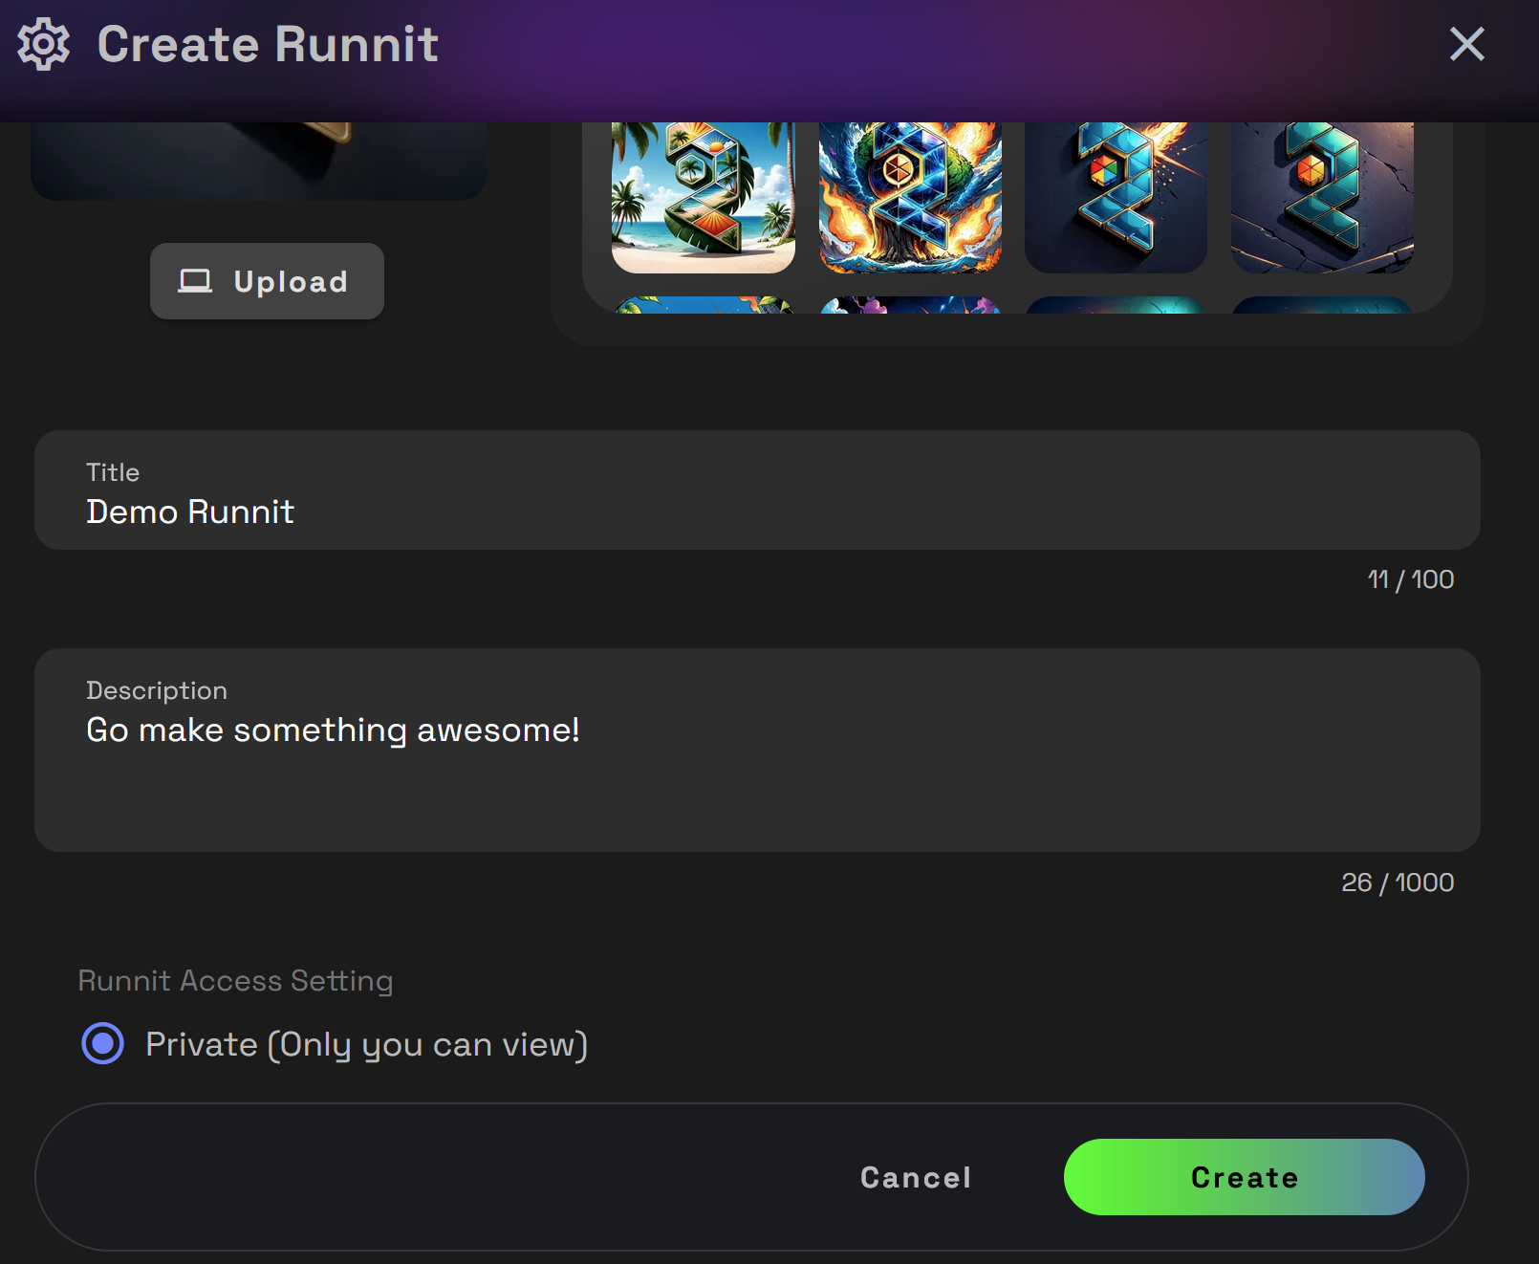1539x1264 pixels.
Task: Click the settings gear icon beside Create Runnit
Action: click(44, 44)
